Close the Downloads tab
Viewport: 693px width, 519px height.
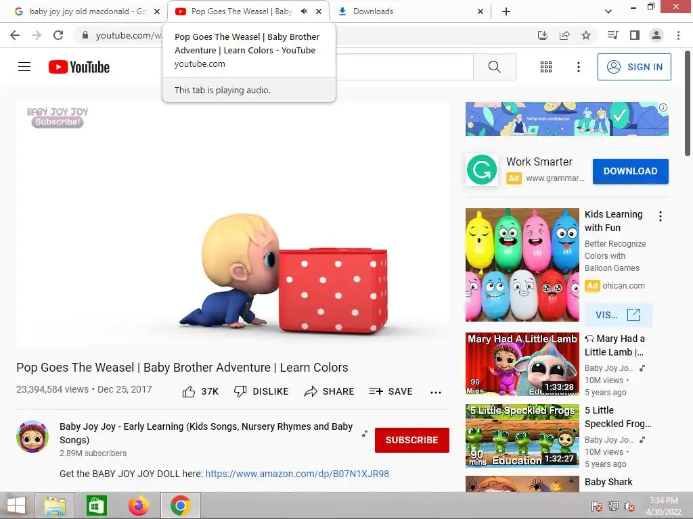point(480,11)
